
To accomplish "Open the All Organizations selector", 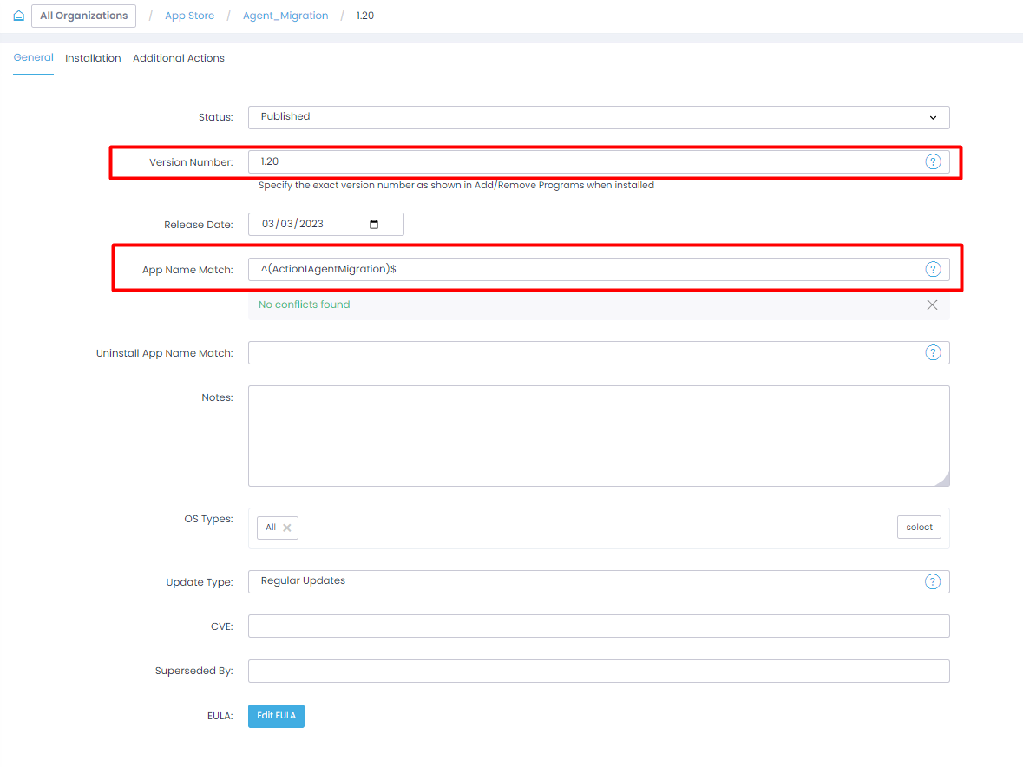I will coord(83,16).
